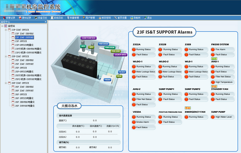This screenshot has height=153, width=241.
Task: Click AHU-1 High Temperature indicator
Action: point(223,82)
